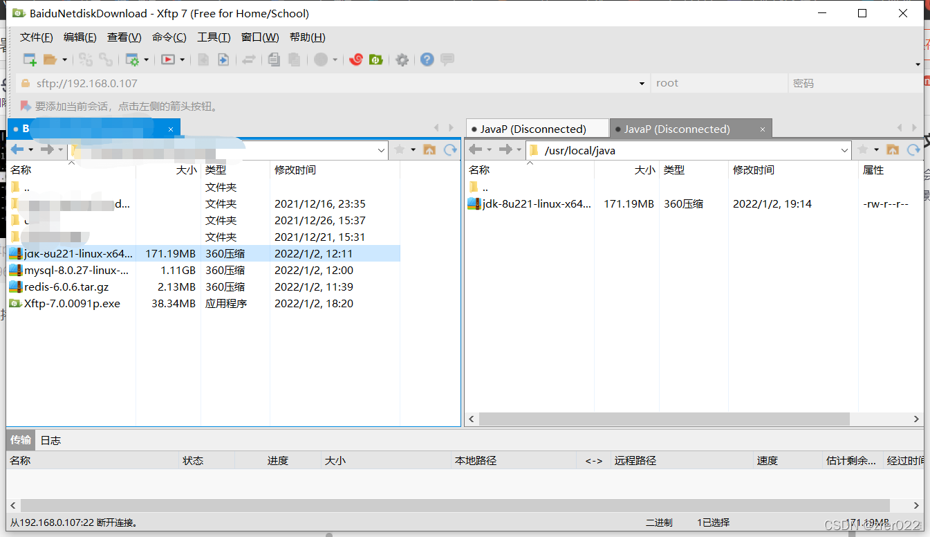This screenshot has width=930, height=537.
Task: Click the local pane favorites star icon
Action: 400,149
